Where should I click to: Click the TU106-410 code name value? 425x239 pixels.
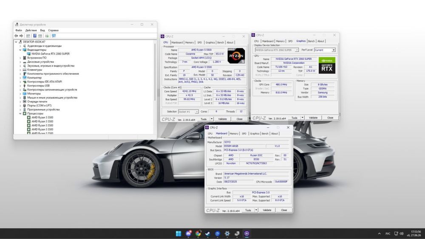(x=281, y=67)
